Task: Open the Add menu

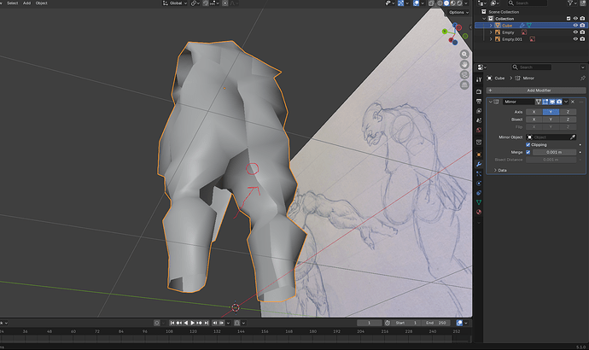Action: point(26,3)
